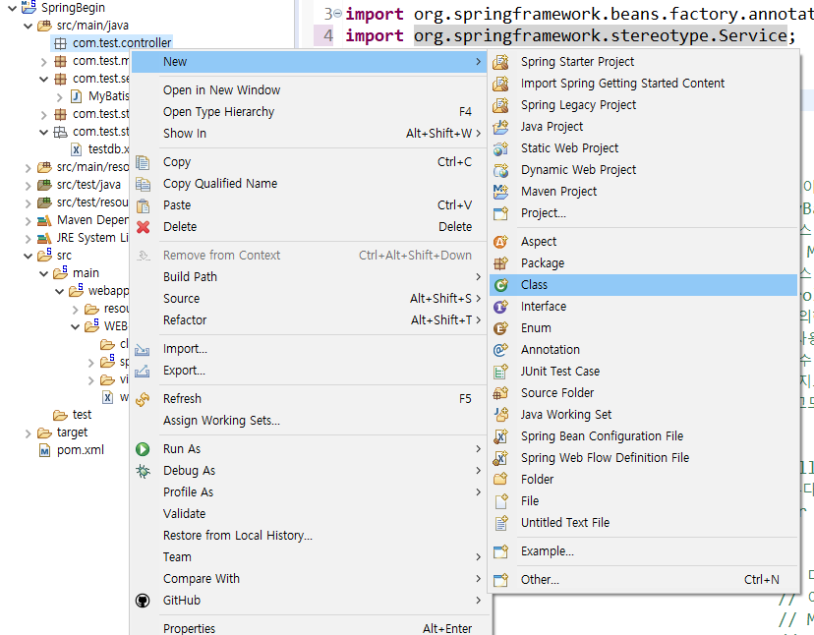Screen dimensions: 814x635
Task: Click the green Class icon
Action: coord(500,285)
